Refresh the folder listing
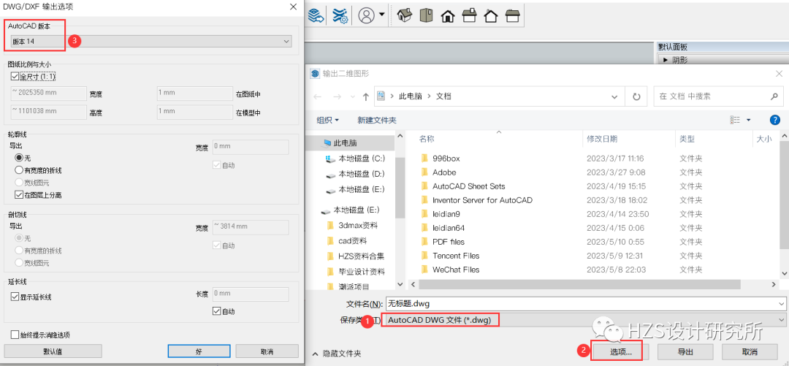The image size is (789, 366). click(x=636, y=96)
